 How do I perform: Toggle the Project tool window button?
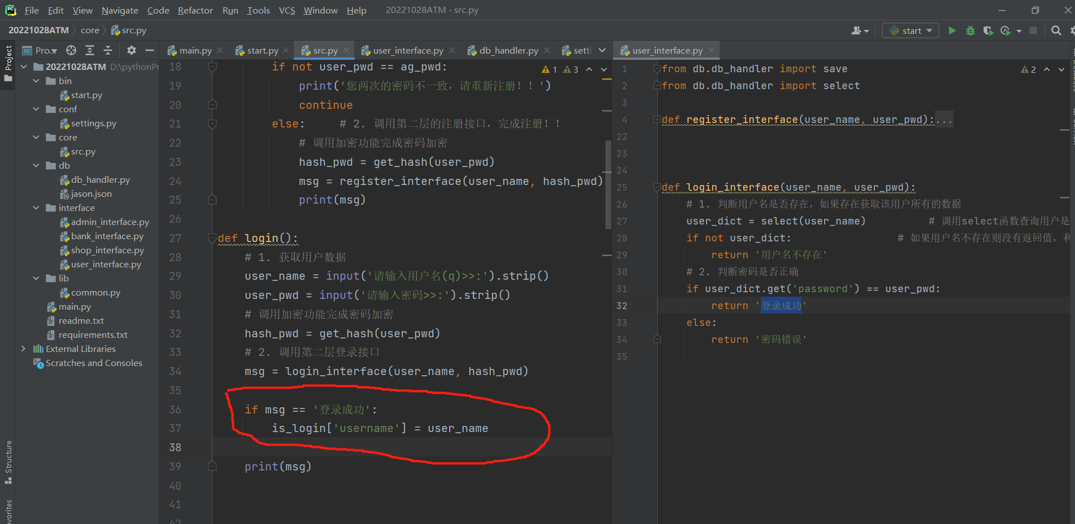8,63
